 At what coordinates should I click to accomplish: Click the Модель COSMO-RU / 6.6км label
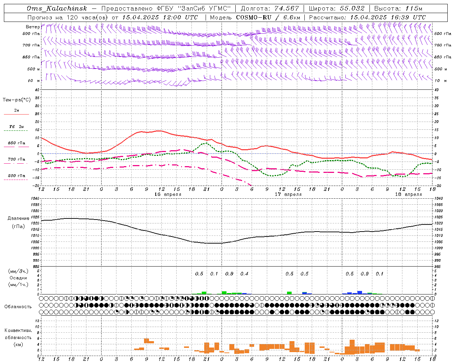click(255, 17)
